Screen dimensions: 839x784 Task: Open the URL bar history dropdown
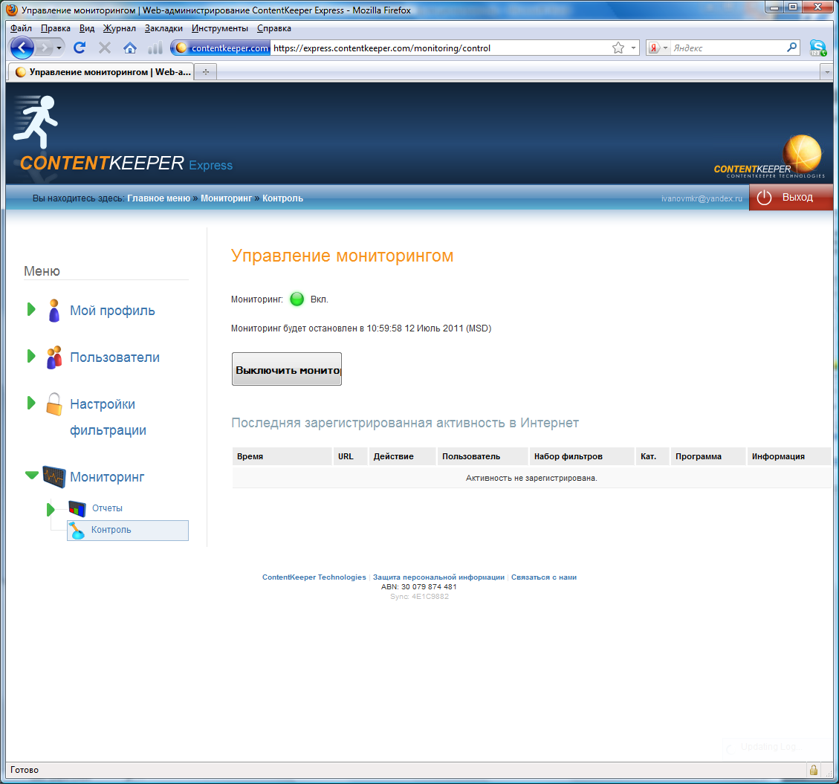coord(634,48)
